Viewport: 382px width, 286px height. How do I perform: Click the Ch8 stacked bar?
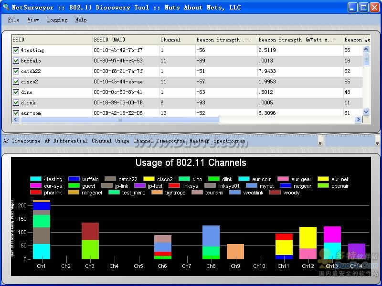(211, 242)
